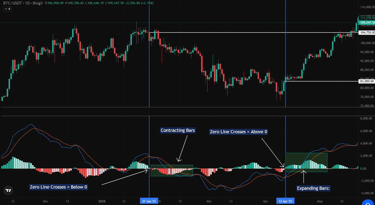This screenshot has width=375, height=205.
Task: Select the 83,000.00 horizontal line price label
Action: coord(366,81)
